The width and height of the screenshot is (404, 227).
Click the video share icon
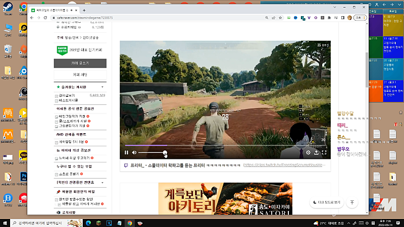pyautogui.click(x=317, y=152)
